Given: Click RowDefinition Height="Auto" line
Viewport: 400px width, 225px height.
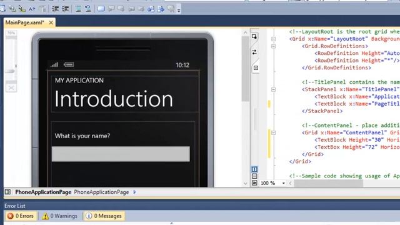Looking at the screenshot, I should click(x=357, y=53).
